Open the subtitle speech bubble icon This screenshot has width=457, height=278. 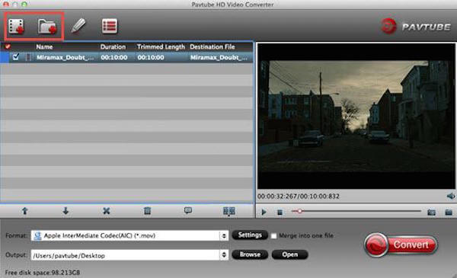coord(188,210)
